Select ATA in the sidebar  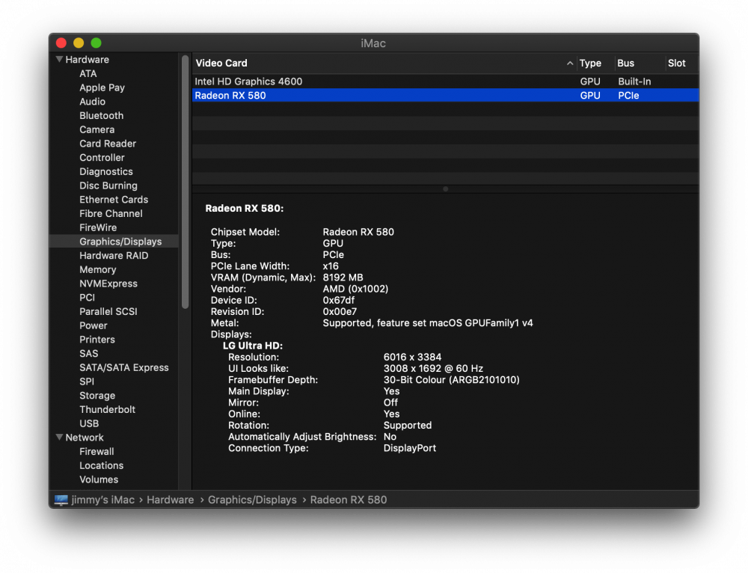click(88, 73)
